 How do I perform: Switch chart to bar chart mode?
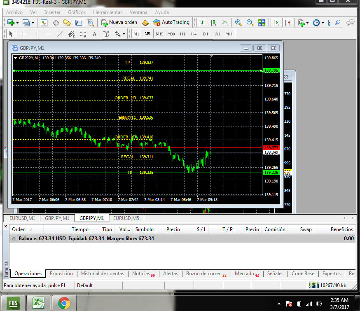[201, 23]
